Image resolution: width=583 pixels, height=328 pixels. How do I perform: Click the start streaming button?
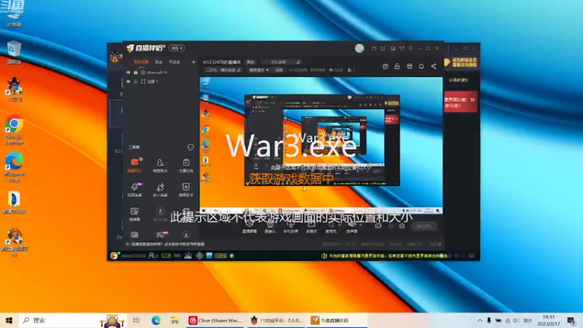pos(425,226)
